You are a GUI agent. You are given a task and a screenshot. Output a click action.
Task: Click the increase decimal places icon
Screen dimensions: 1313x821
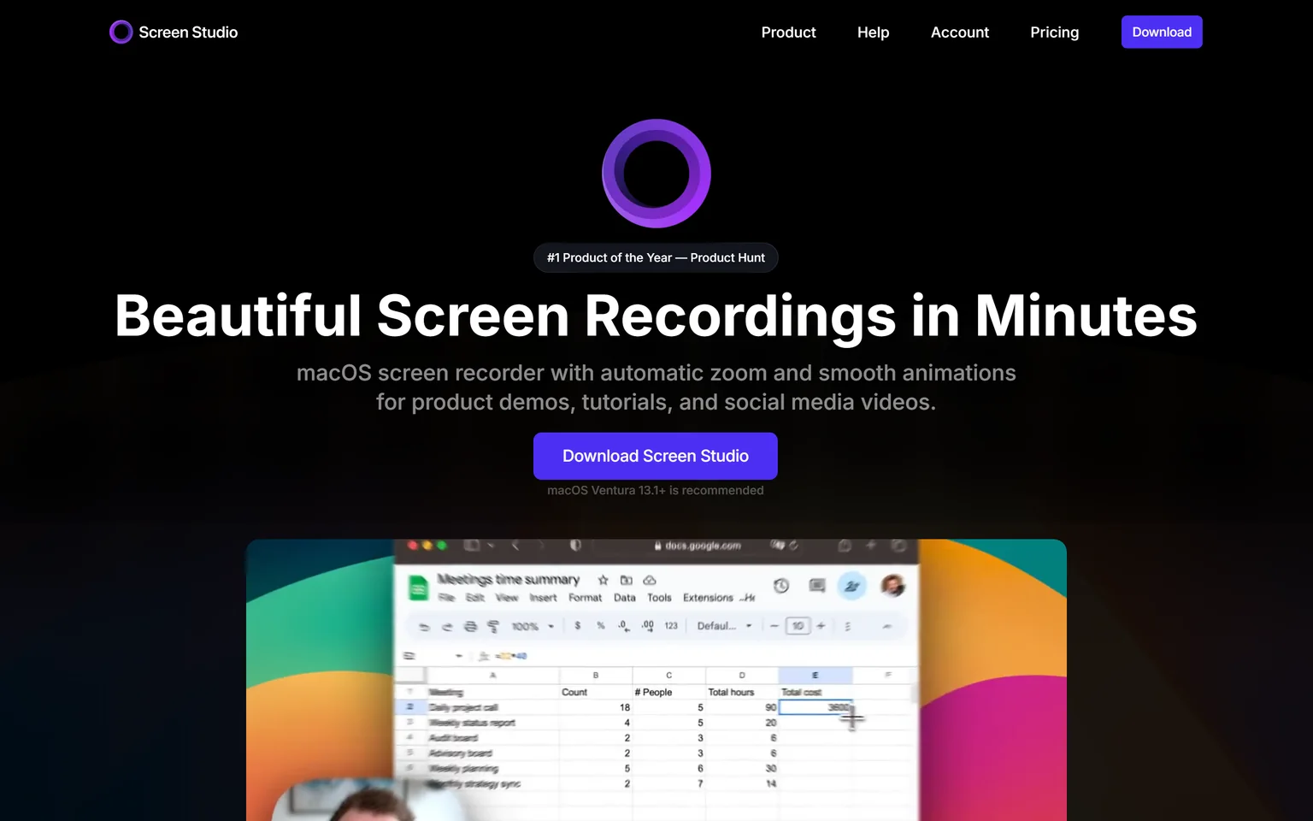click(648, 626)
